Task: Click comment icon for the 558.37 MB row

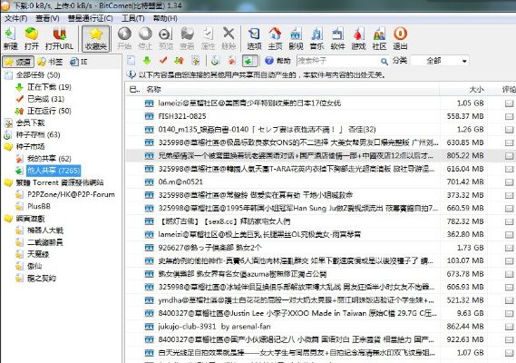Action: [x=509, y=116]
